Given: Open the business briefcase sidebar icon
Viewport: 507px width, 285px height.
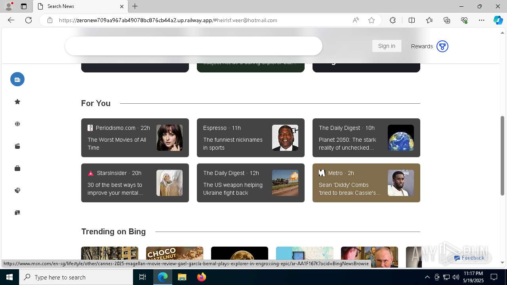Looking at the screenshot, I should point(17,168).
